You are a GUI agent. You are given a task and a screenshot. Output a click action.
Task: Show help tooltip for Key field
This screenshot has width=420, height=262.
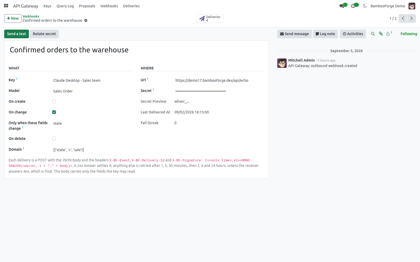pos(17,79)
